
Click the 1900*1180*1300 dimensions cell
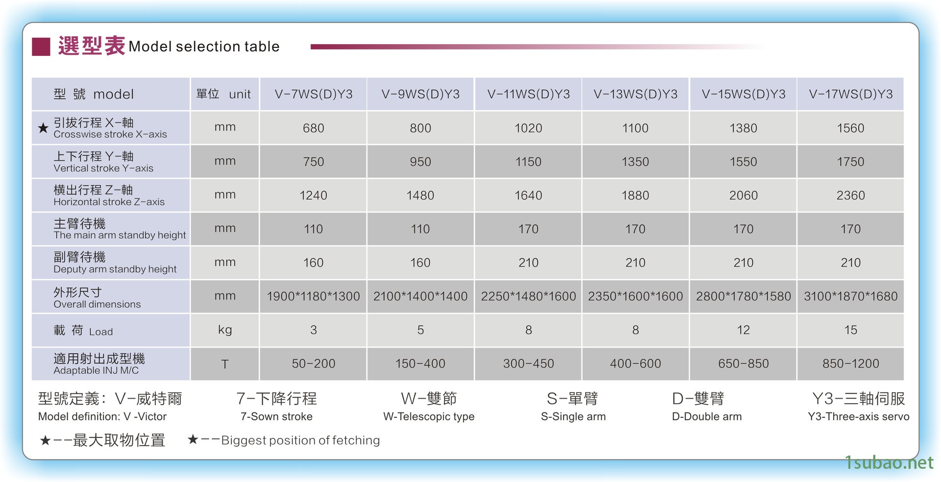(x=313, y=296)
